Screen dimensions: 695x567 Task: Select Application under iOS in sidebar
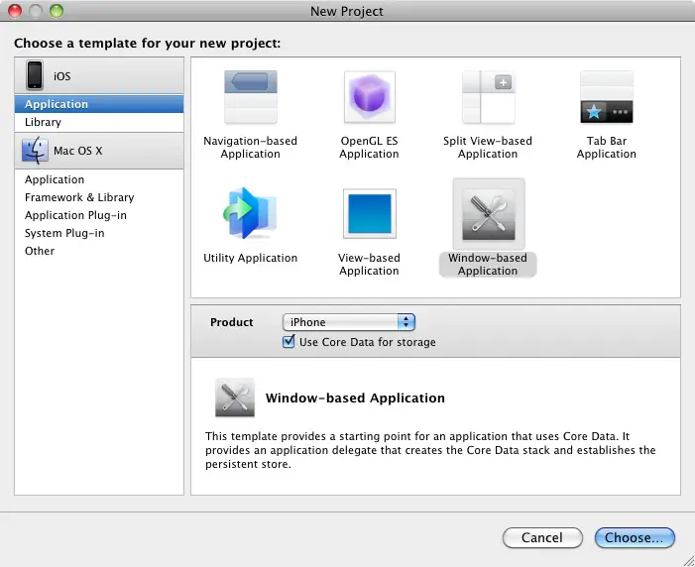(57, 104)
